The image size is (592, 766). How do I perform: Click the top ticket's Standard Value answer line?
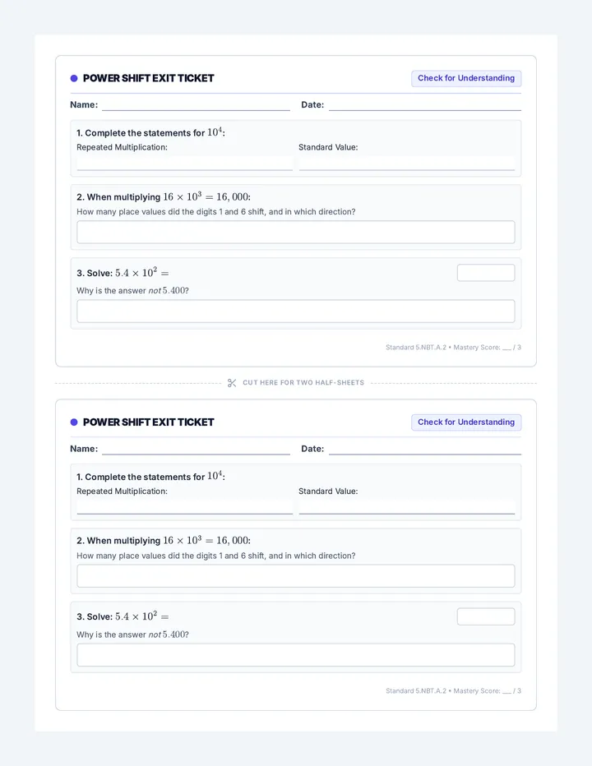(x=407, y=164)
